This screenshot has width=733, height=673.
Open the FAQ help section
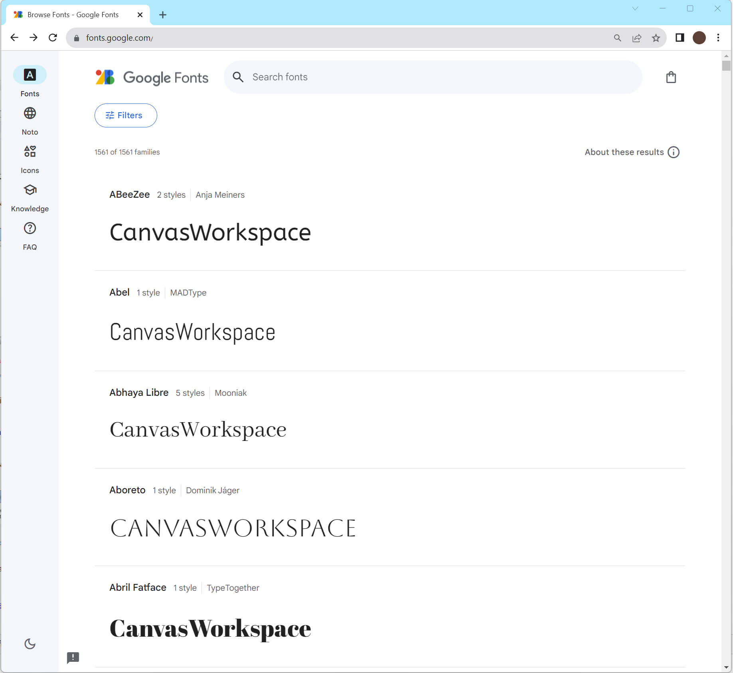click(30, 236)
